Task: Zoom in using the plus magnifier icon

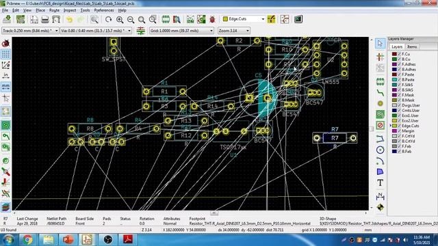Action: point(120,19)
